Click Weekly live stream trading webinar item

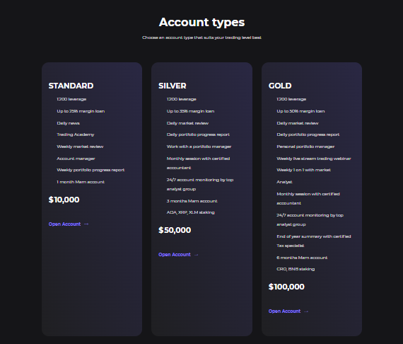313,159
